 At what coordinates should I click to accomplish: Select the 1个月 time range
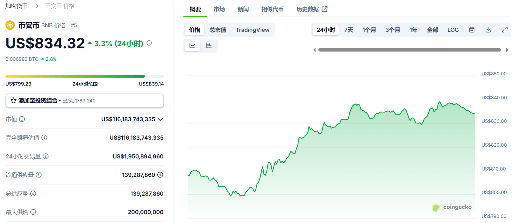[369, 30]
